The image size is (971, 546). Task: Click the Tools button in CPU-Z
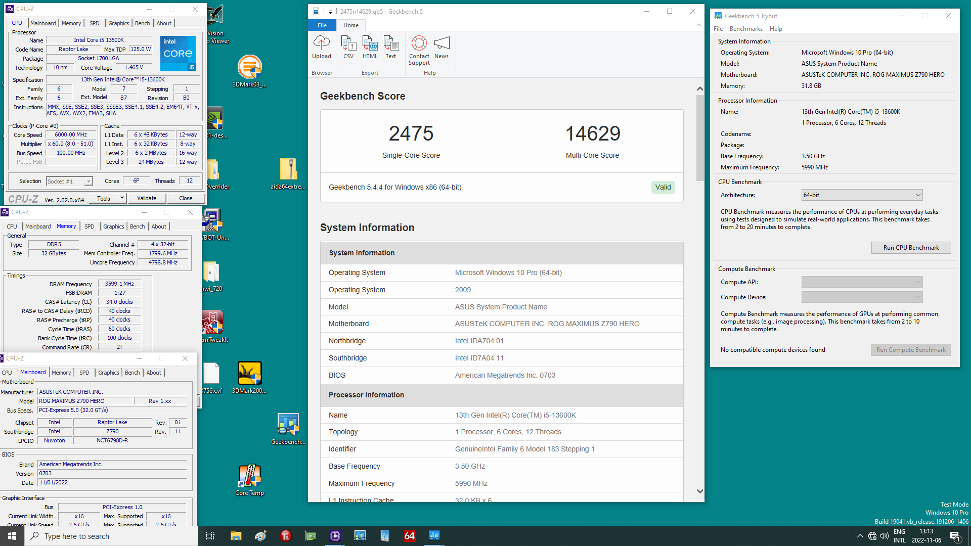coord(104,198)
